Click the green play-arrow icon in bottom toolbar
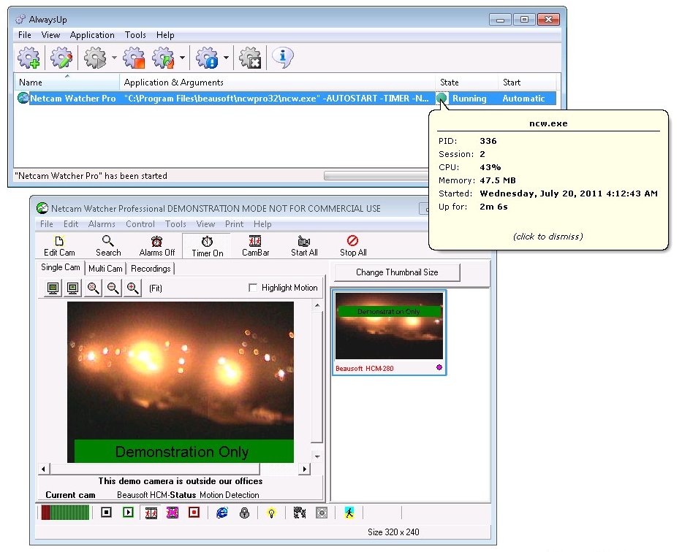 pyautogui.click(x=128, y=513)
